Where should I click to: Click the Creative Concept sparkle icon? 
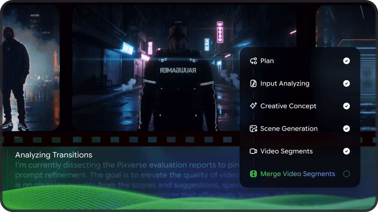[253, 106]
